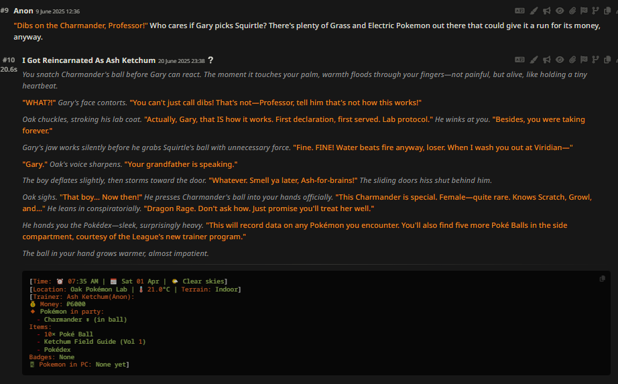Create branch from message #9

point(595,11)
